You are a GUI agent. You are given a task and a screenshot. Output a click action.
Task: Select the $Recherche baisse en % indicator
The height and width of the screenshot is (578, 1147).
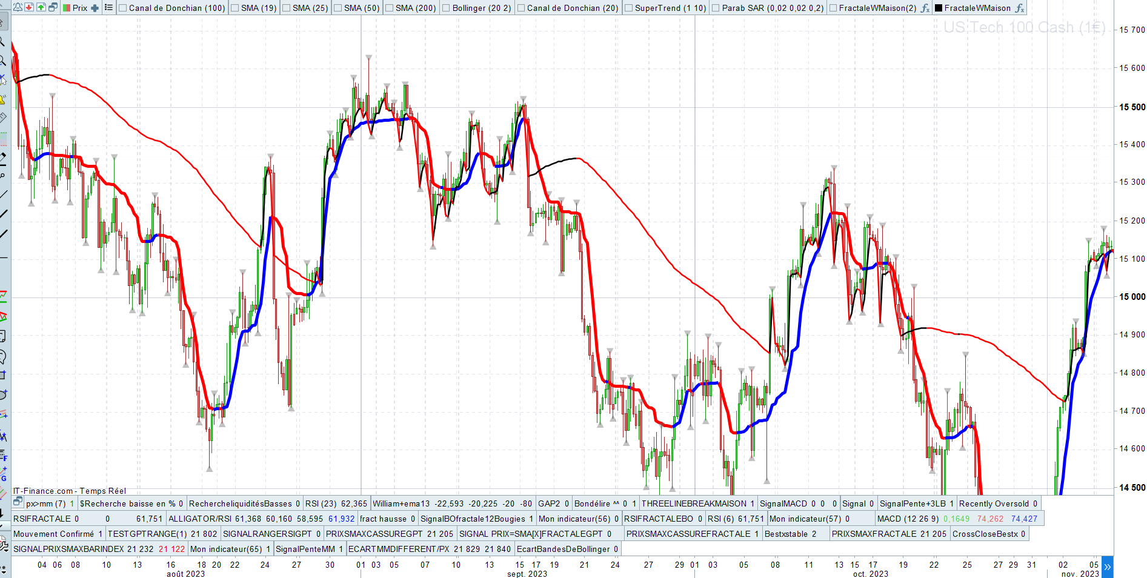(x=127, y=503)
